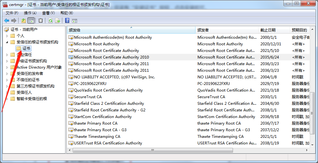Click the certificate icon beside PC-20190622FXRJ
The image size is (318, 163).
pyautogui.click(x=71, y=84)
